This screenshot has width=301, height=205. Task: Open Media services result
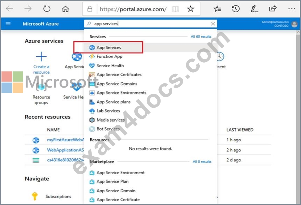111,120
